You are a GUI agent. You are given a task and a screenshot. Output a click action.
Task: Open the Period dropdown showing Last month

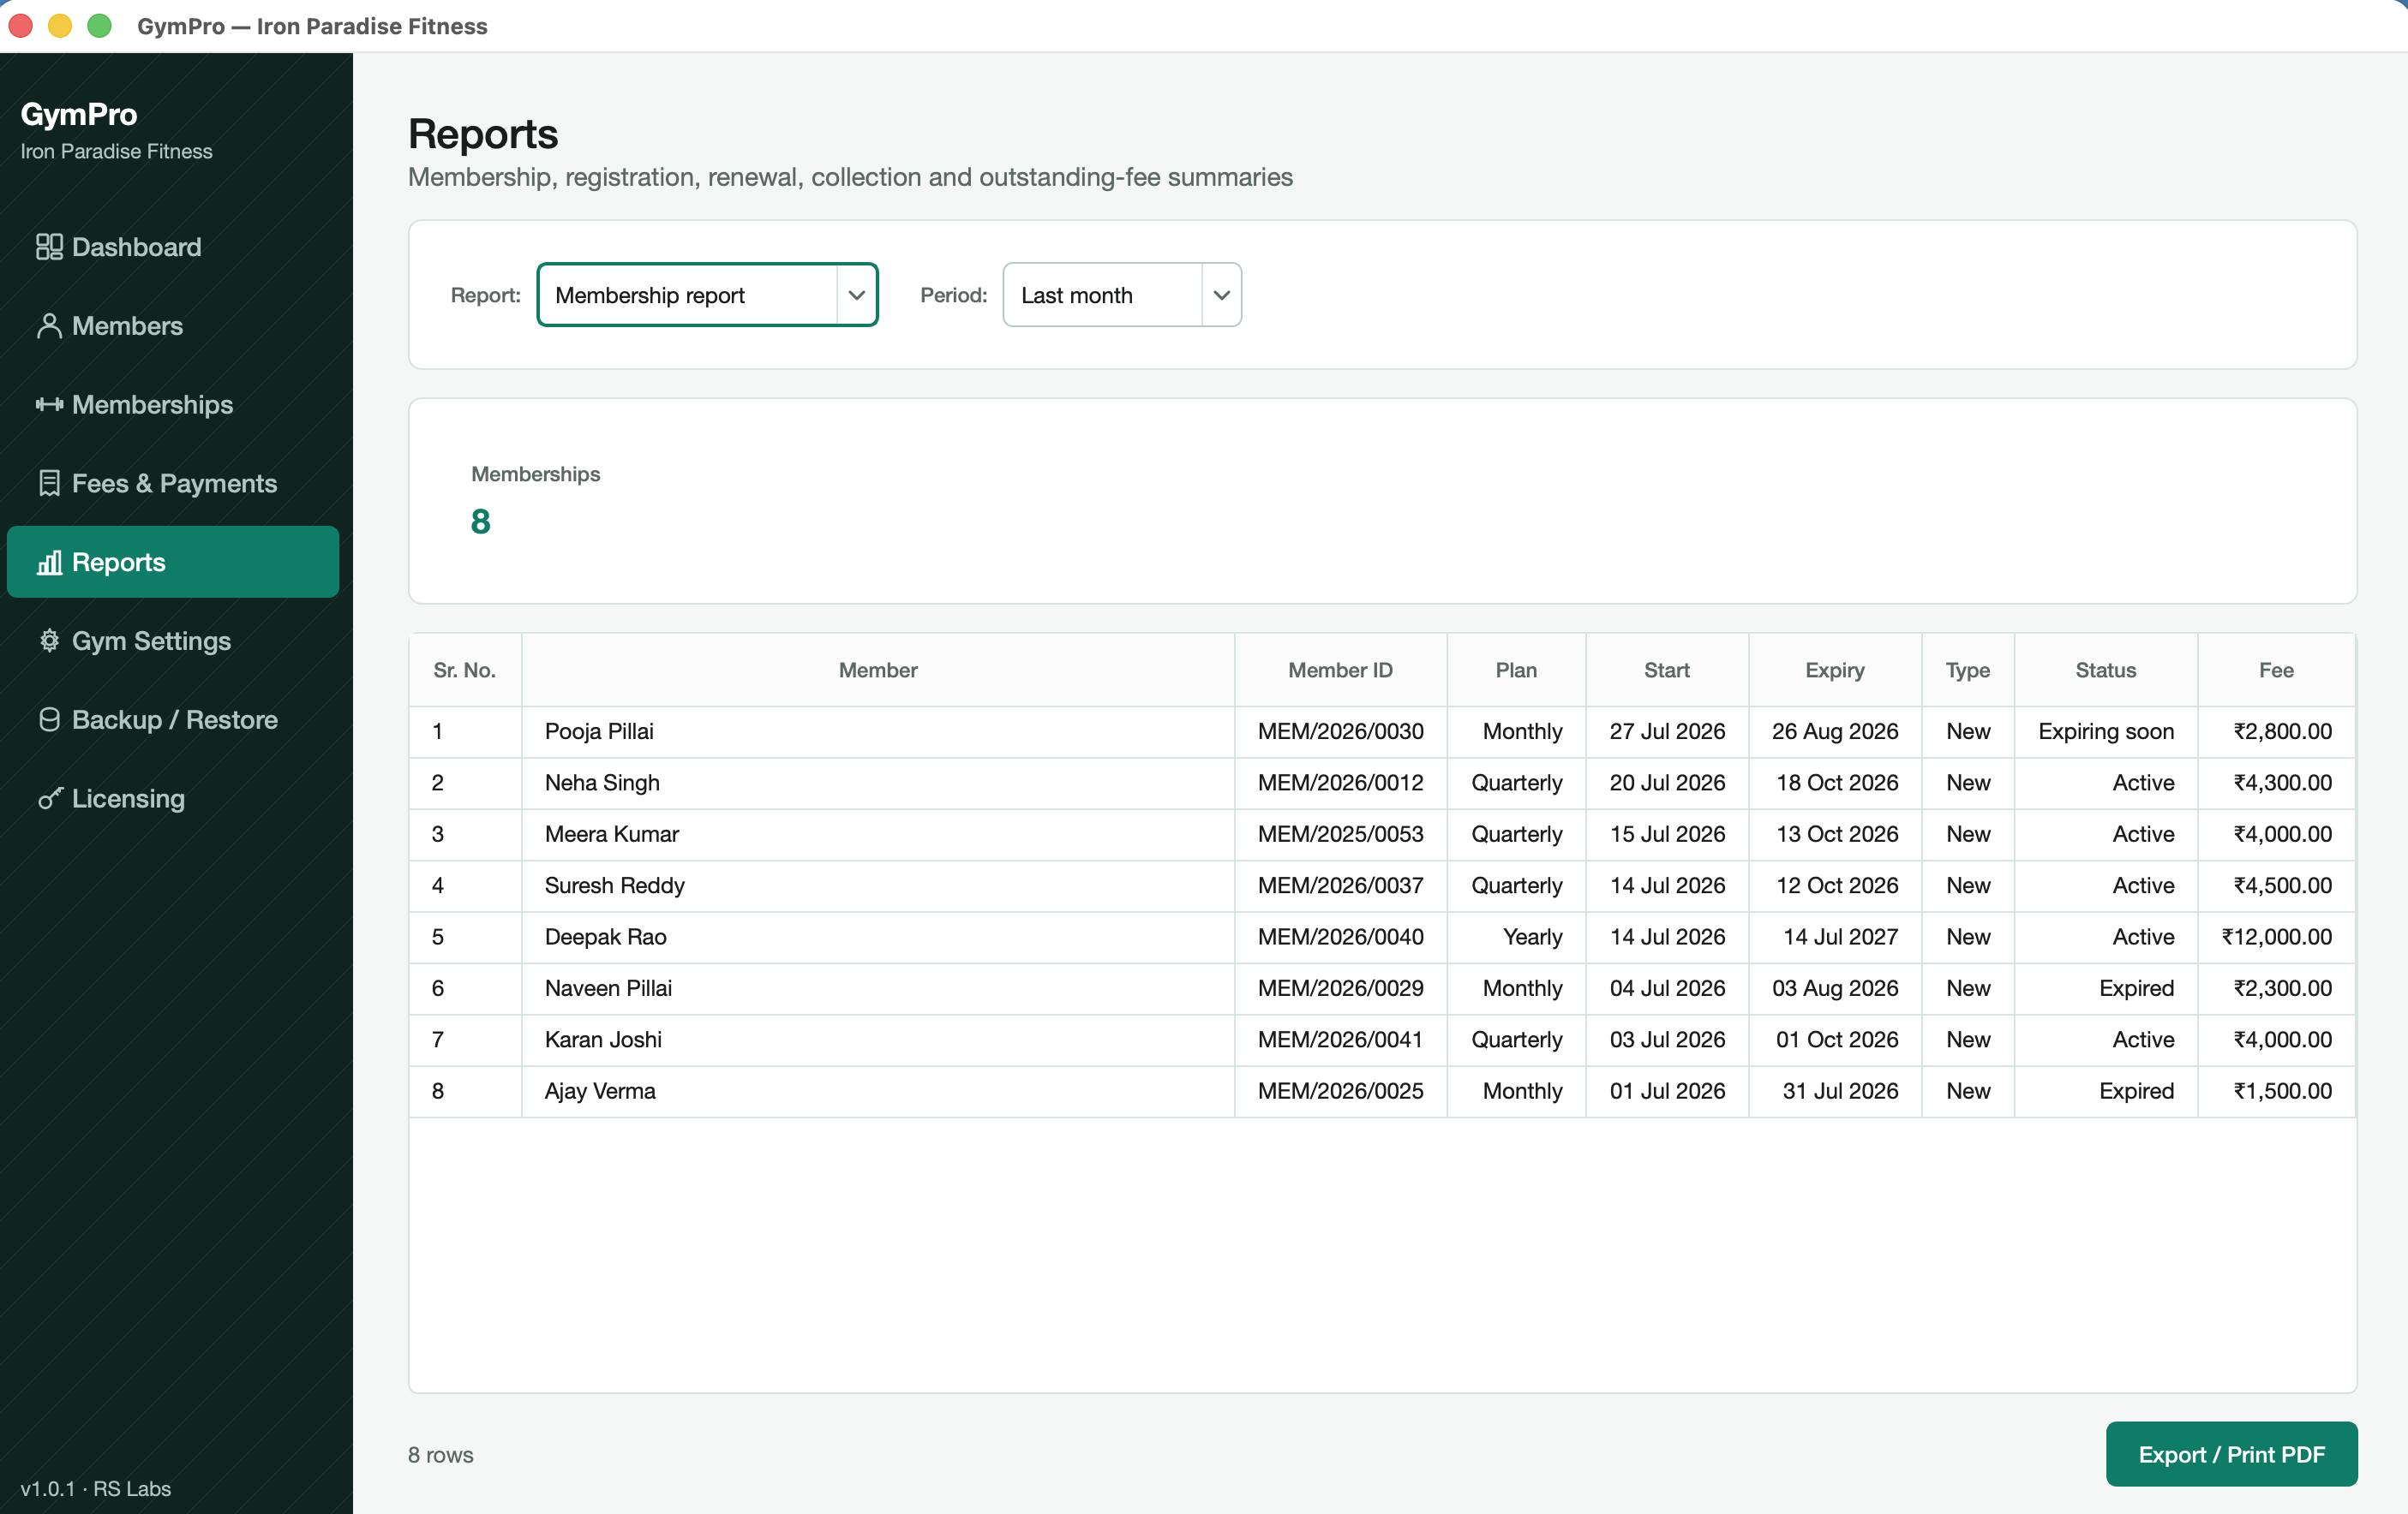pyautogui.click(x=1122, y=295)
